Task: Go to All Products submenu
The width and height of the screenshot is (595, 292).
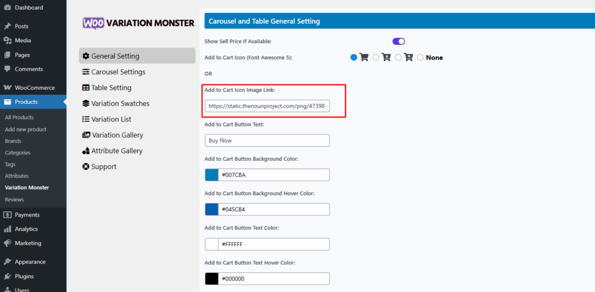Action: pos(19,118)
